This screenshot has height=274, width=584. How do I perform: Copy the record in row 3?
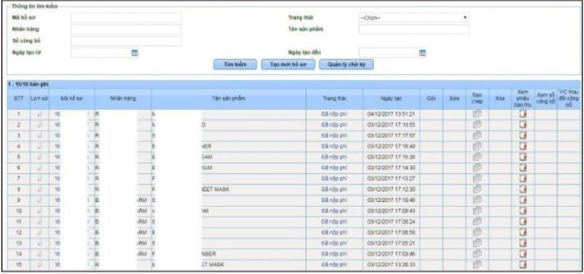pos(477,136)
